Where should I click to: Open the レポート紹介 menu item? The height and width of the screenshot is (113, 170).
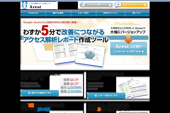pos(84,13)
